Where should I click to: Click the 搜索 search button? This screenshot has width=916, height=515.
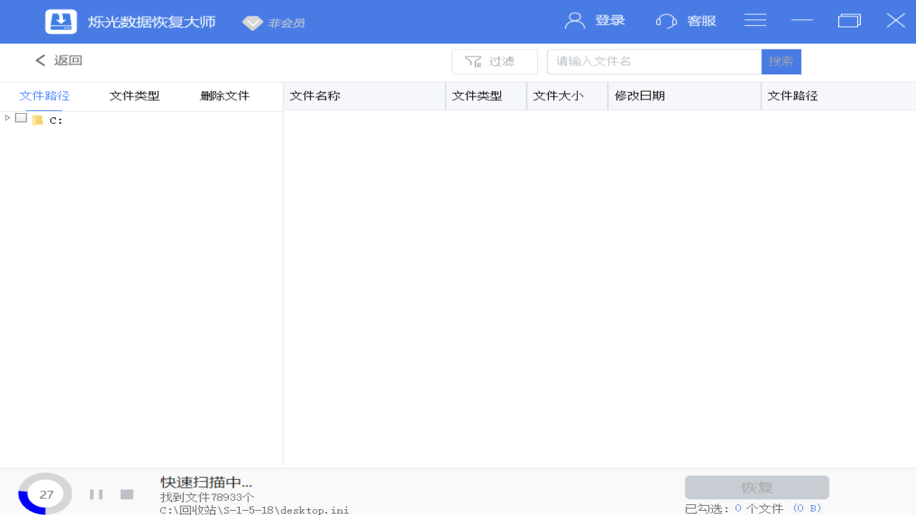(781, 62)
